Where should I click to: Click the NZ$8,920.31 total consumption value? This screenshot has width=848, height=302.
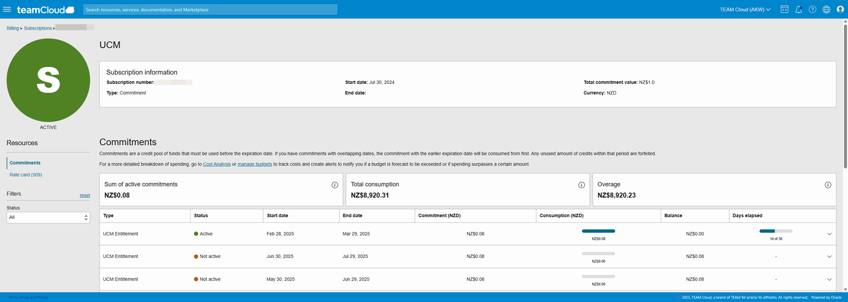coord(370,195)
